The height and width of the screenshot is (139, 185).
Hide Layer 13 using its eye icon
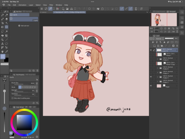pyautogui.click(x=151, y=50)
